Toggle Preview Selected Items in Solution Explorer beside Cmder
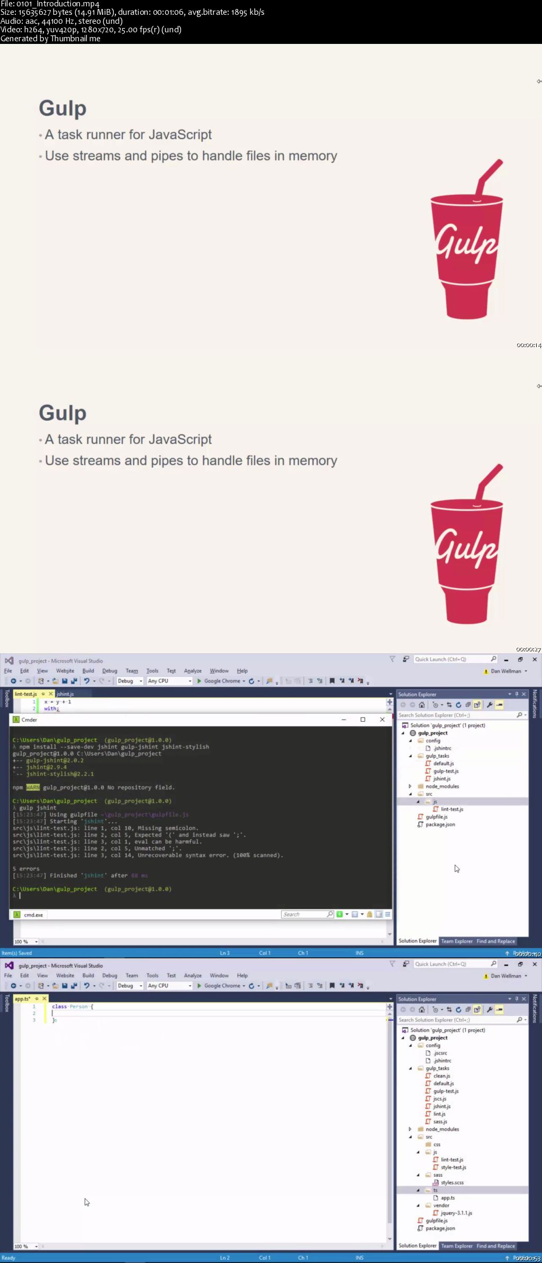542x1263 pixels. pyautogui.click(x=499, y=705)
